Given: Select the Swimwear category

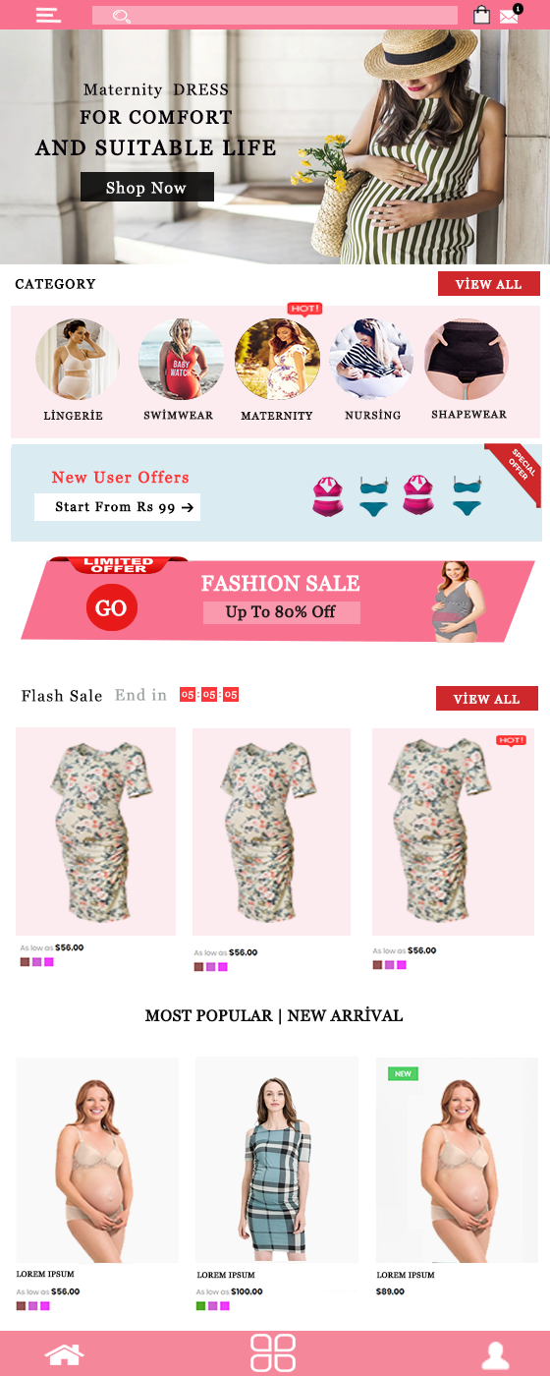Looking at the screenshot, I should pyautogui.click(x=181, y=359).
